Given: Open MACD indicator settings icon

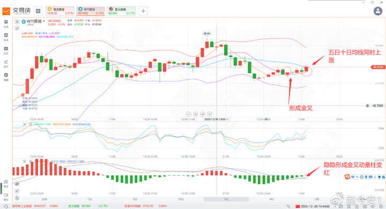Looking at the screenshot, I should [31, 161].
